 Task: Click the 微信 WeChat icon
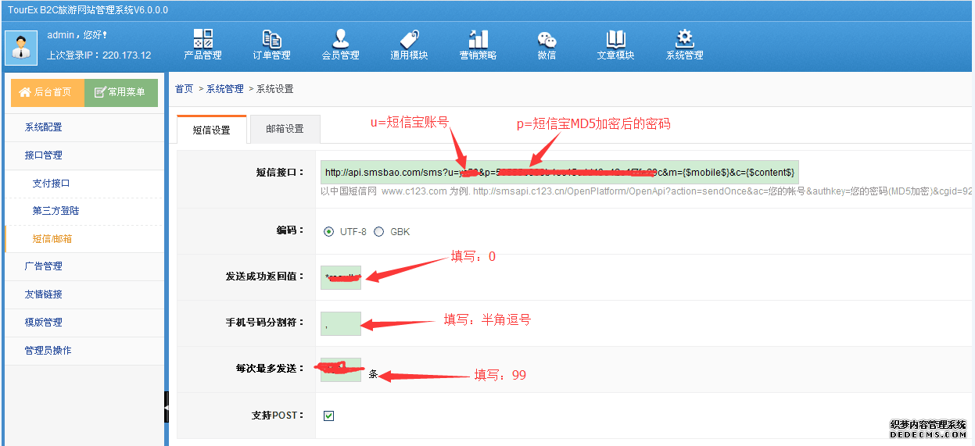pos(547,39)
